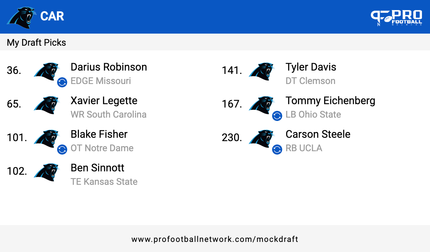Image resolution: width=430 pixels, height=252 pixels.
Task: Click the trade swap icon beside Darius Robinson
Action: (x=62, y=82)
